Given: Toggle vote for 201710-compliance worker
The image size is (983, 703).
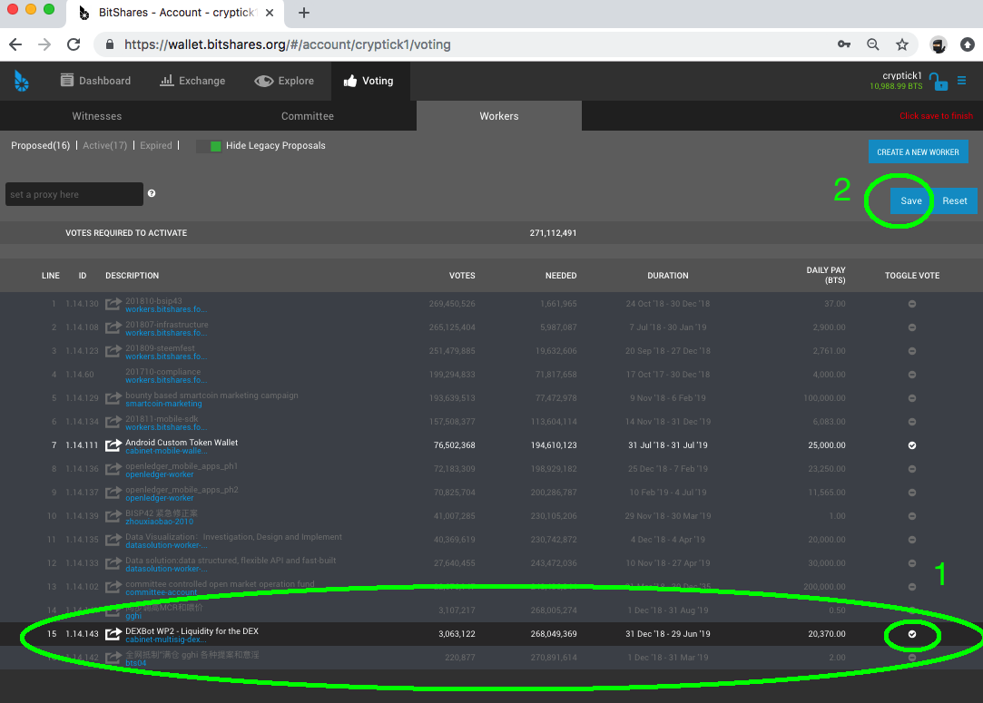Looking at the screenshot, I should click(912, 375).
